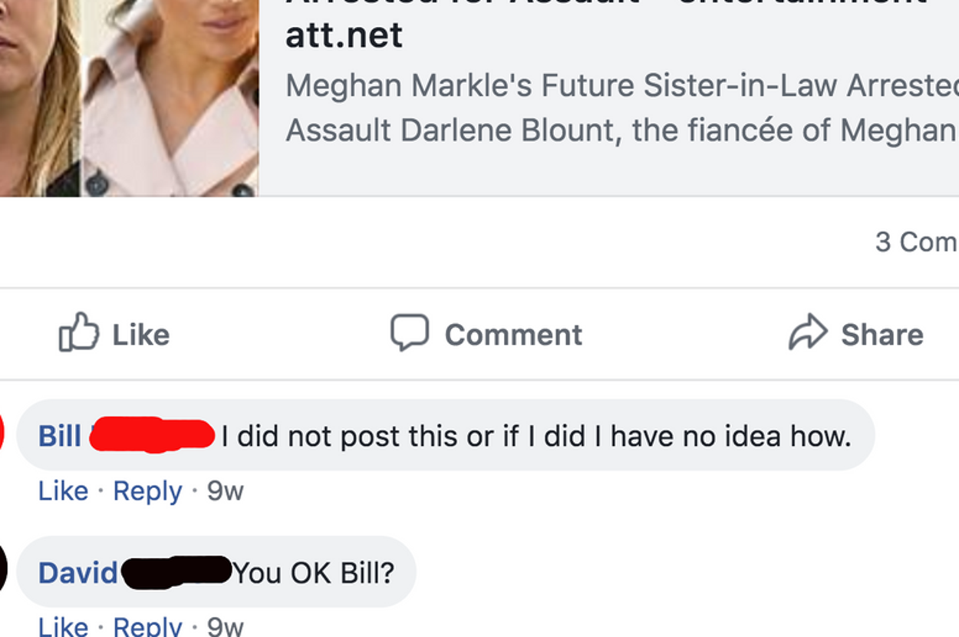
Task: Click David's black profile picture
Action: pyautogui.click(x=2, y=570)
